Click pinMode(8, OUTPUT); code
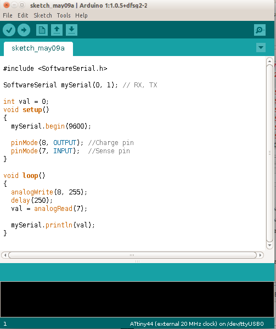 [47, 143]
